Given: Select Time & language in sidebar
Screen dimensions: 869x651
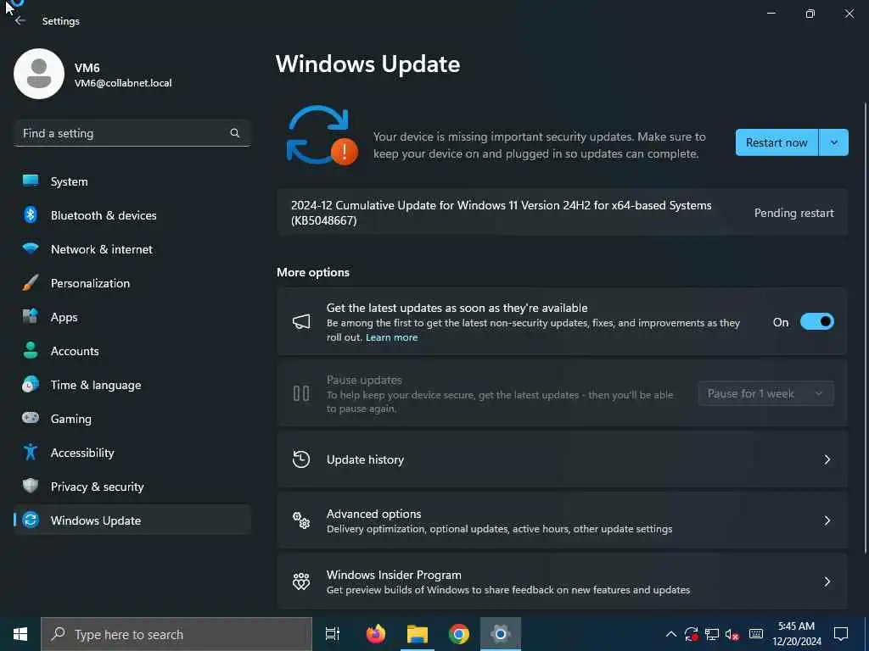Looking at the screenshot, I should pos(132,384).
